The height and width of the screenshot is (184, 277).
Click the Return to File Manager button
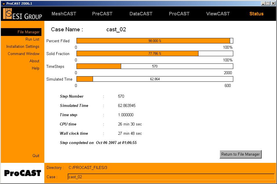[x=240, y=154]
